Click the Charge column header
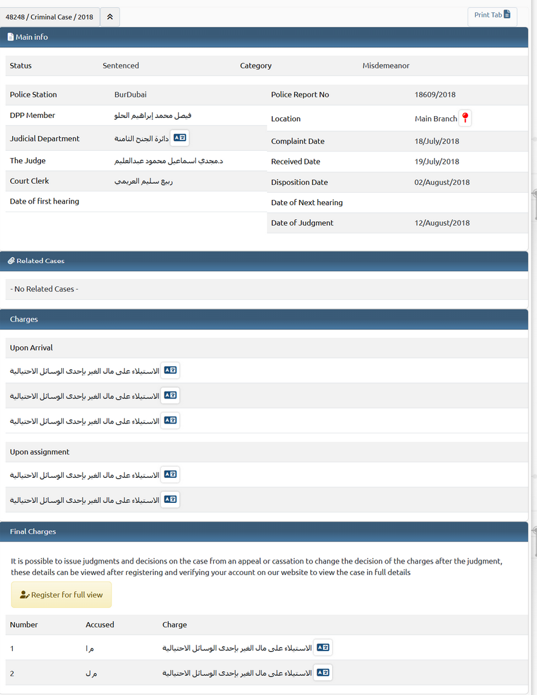 tap(174, 625)
